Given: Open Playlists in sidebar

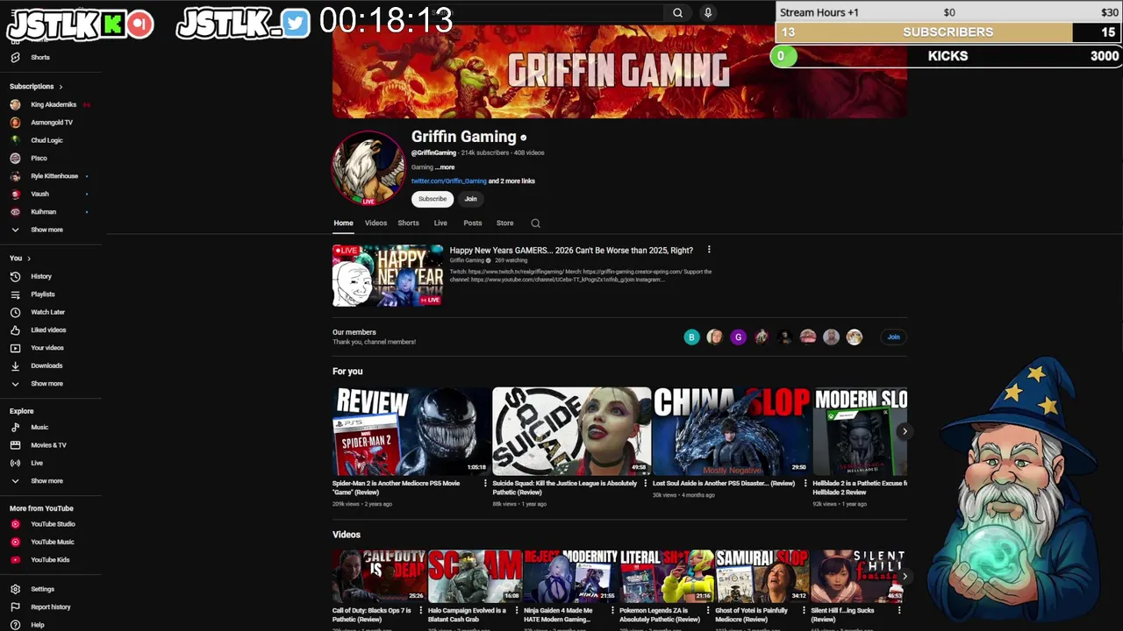Looking at the screenshot, I should point(42,294).
